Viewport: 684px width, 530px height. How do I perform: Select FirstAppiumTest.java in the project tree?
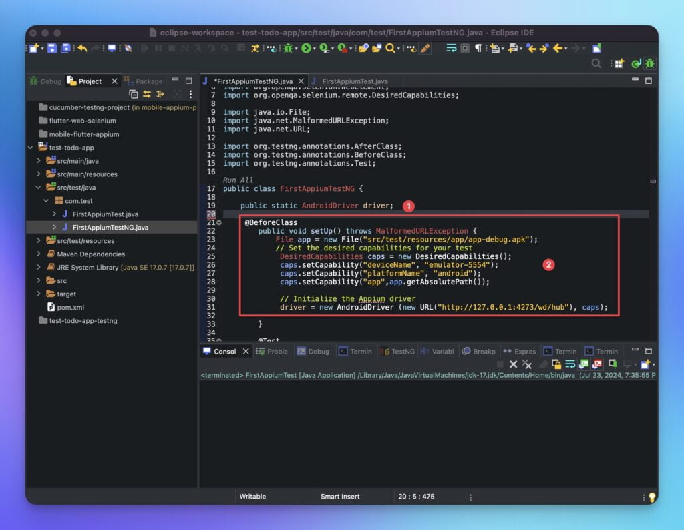(105, 214)
